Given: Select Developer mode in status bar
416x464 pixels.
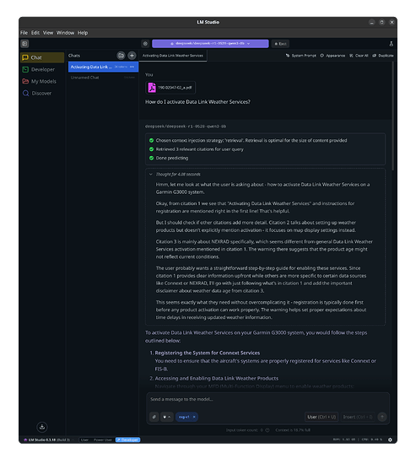Looking at the screenshot, I should [x=127, y=440].
